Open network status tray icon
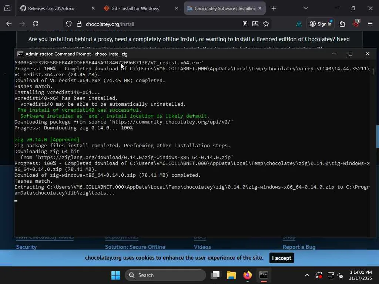Viewport: 379px width, 284px height. (331, 275)
